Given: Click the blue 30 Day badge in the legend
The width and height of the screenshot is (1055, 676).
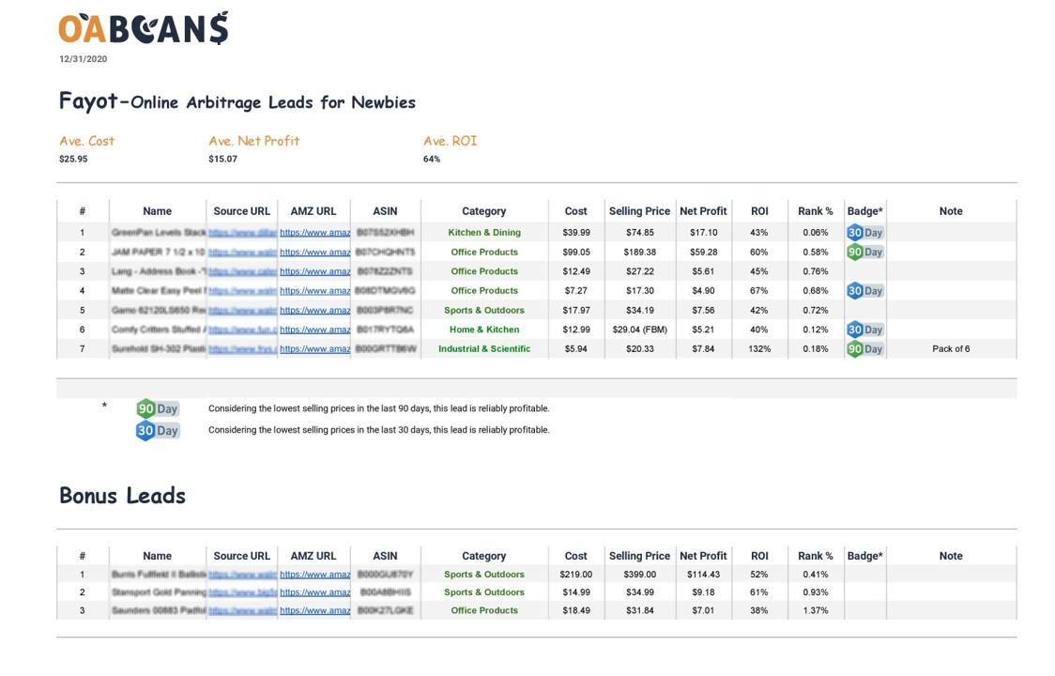Looking at the screenshot, I should pyautogui.click(x=158, y=431).
